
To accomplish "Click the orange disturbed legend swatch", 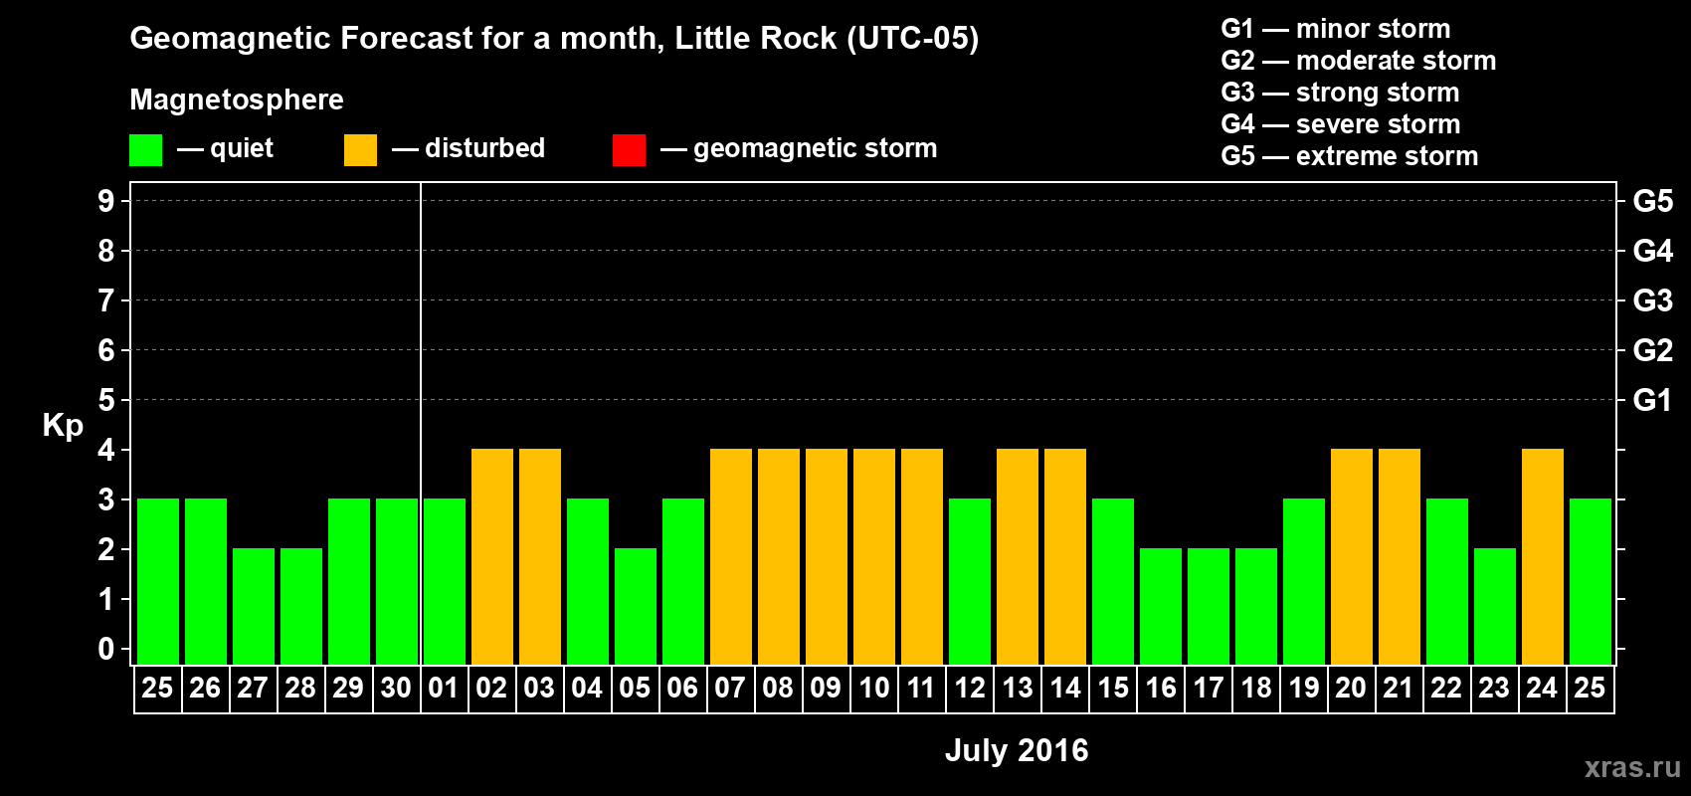I will pyautogui.click(x=360, y=150).
